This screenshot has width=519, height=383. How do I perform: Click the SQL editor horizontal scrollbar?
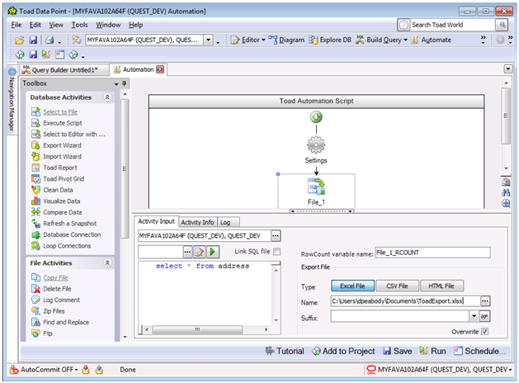click(206, 329)
